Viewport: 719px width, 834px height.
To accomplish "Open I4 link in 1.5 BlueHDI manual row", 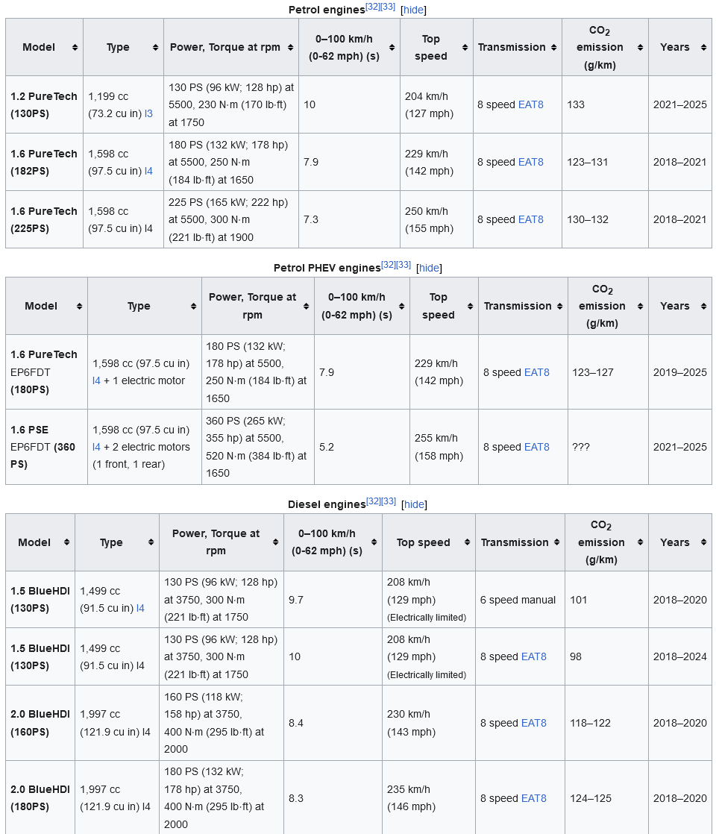I will tap(140, 609).
